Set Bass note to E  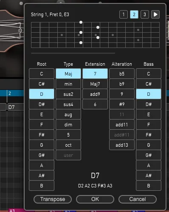tap(149, 114)
